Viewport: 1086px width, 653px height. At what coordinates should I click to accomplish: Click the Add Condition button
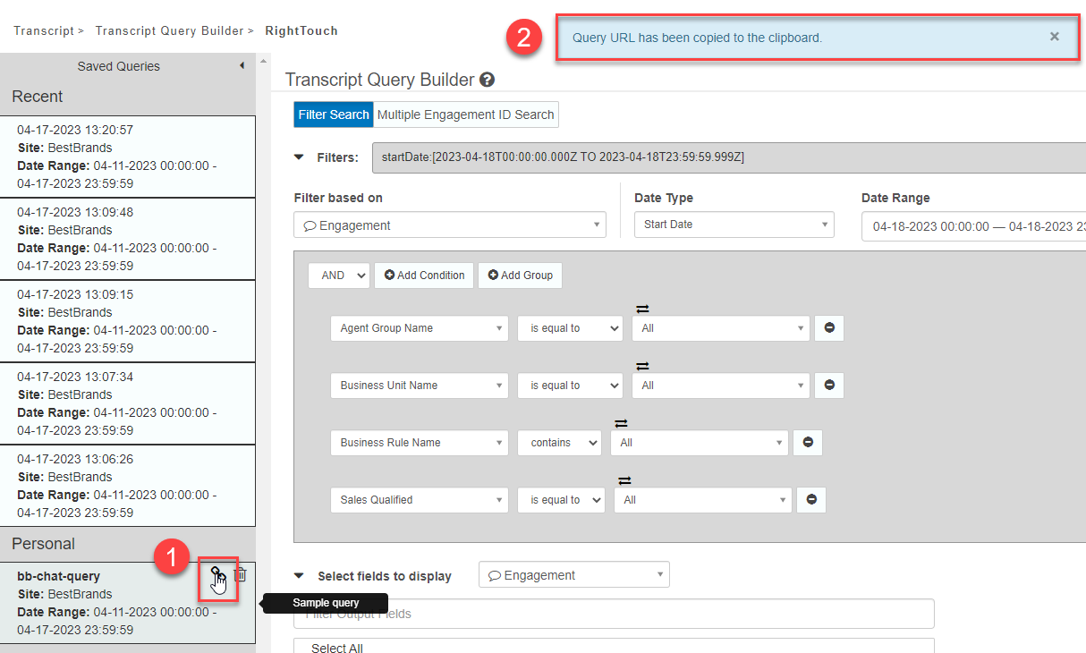(425, 276)
